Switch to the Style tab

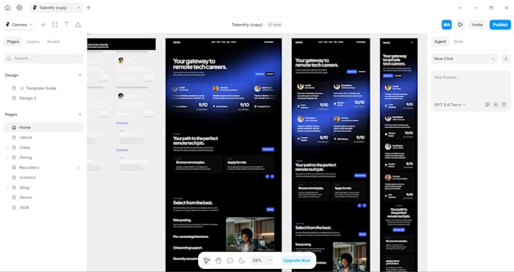[x=458, y=41]
